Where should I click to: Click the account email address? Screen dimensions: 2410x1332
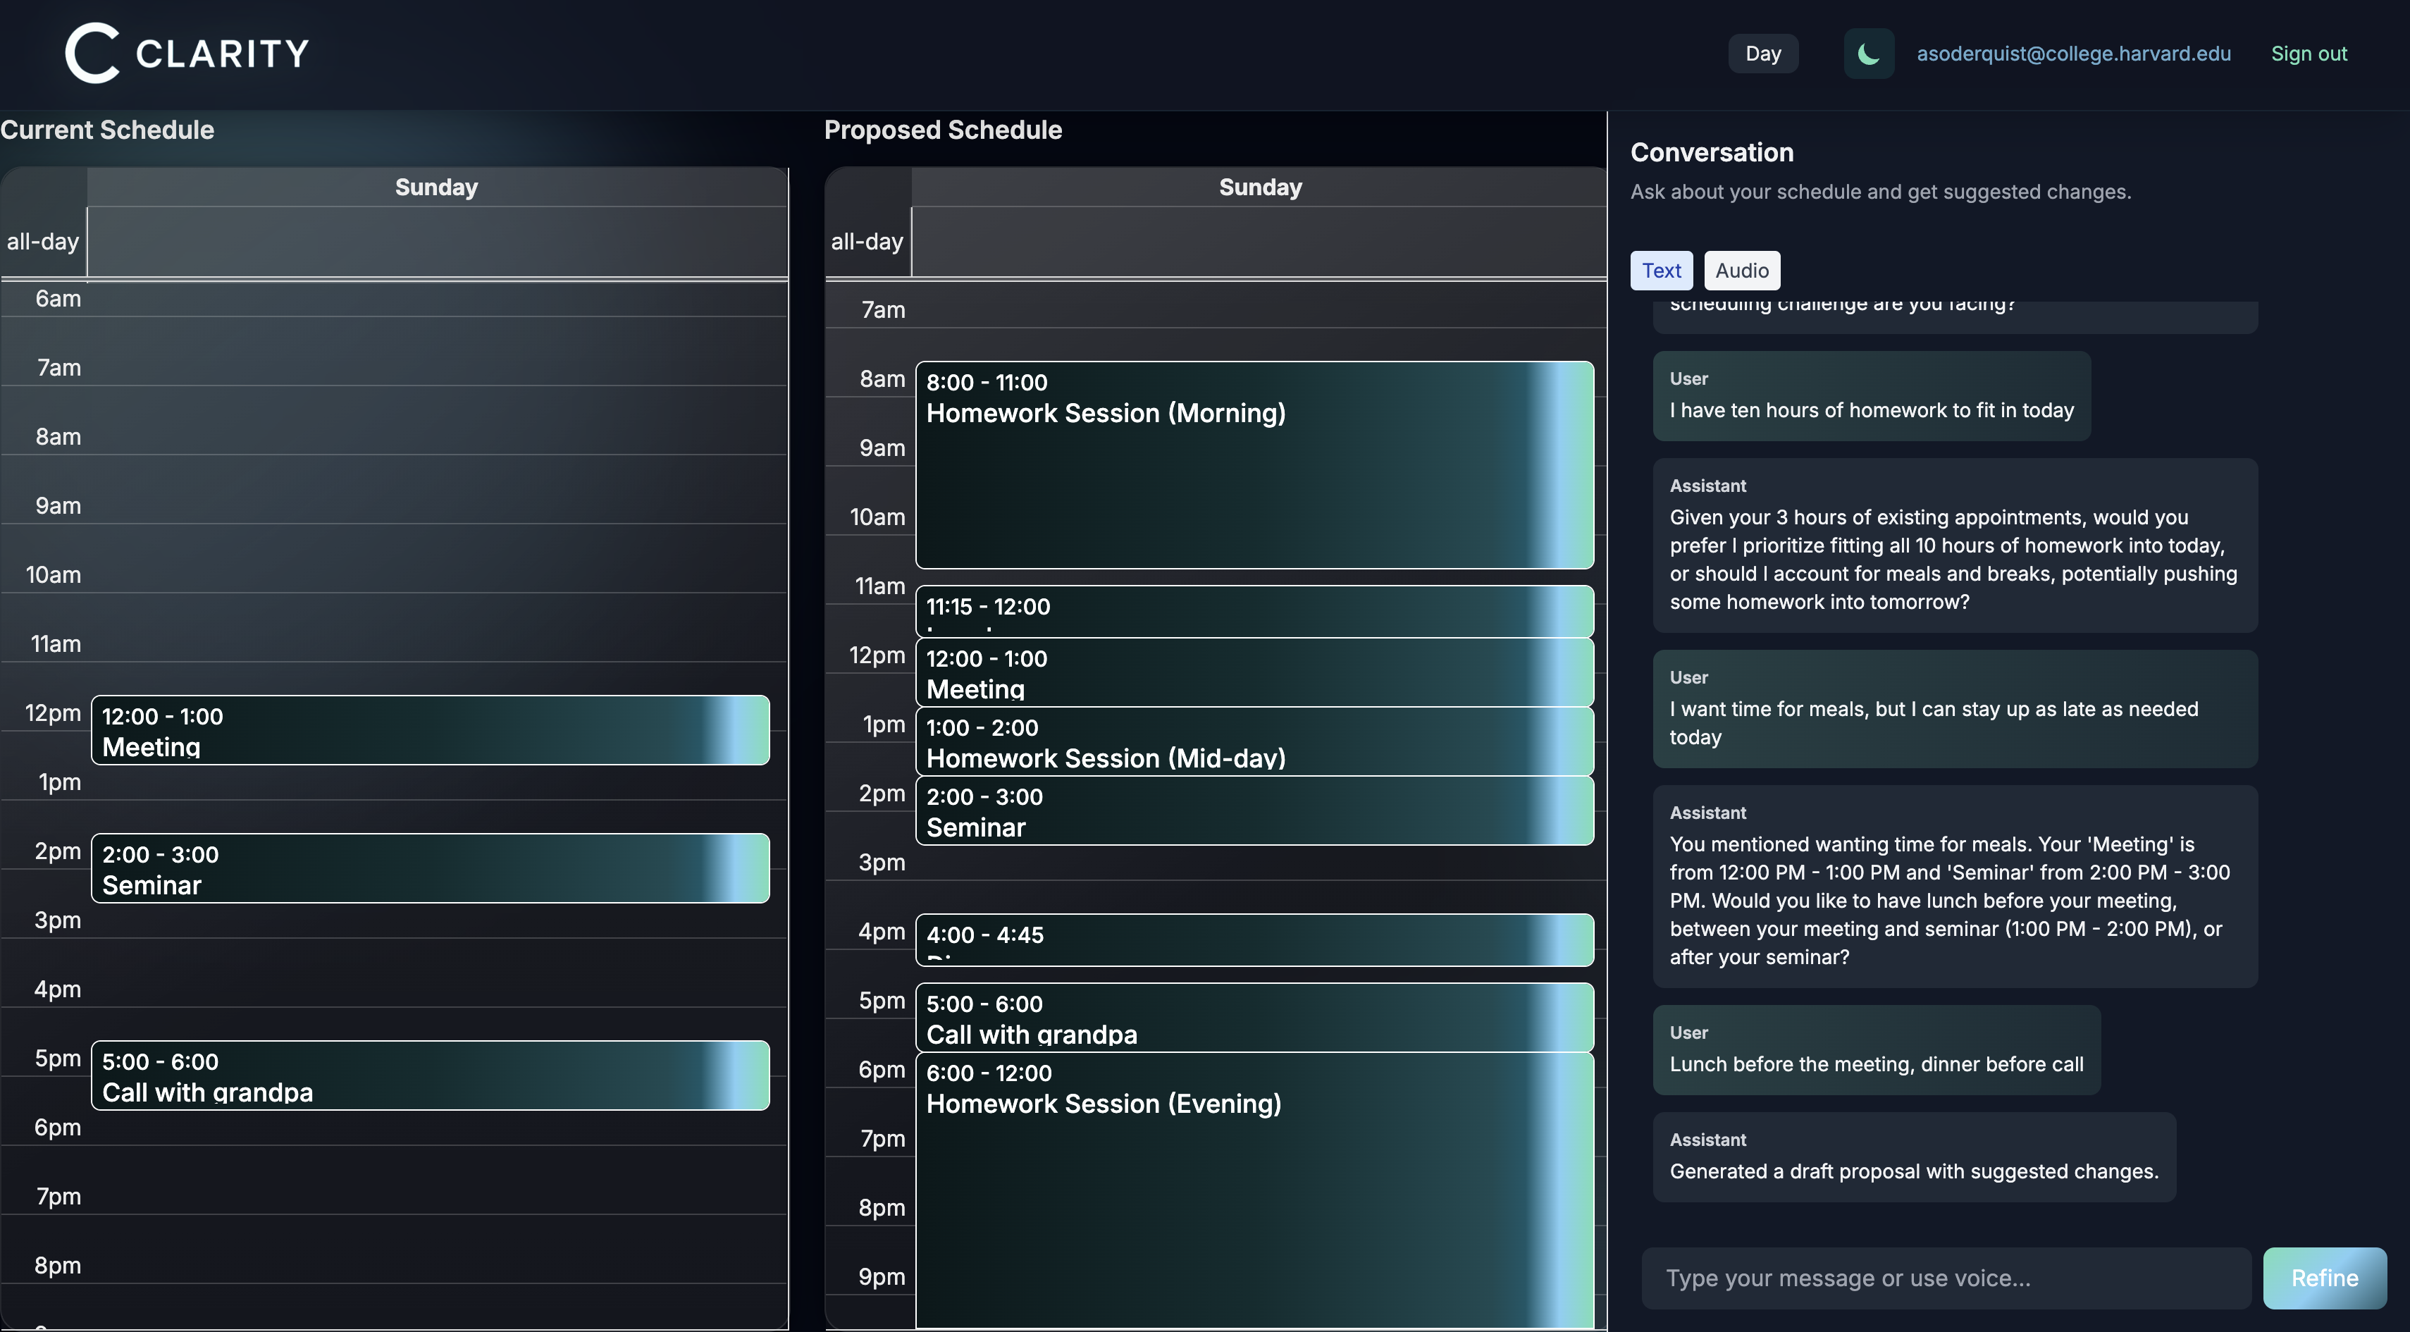click(2073, 54)
